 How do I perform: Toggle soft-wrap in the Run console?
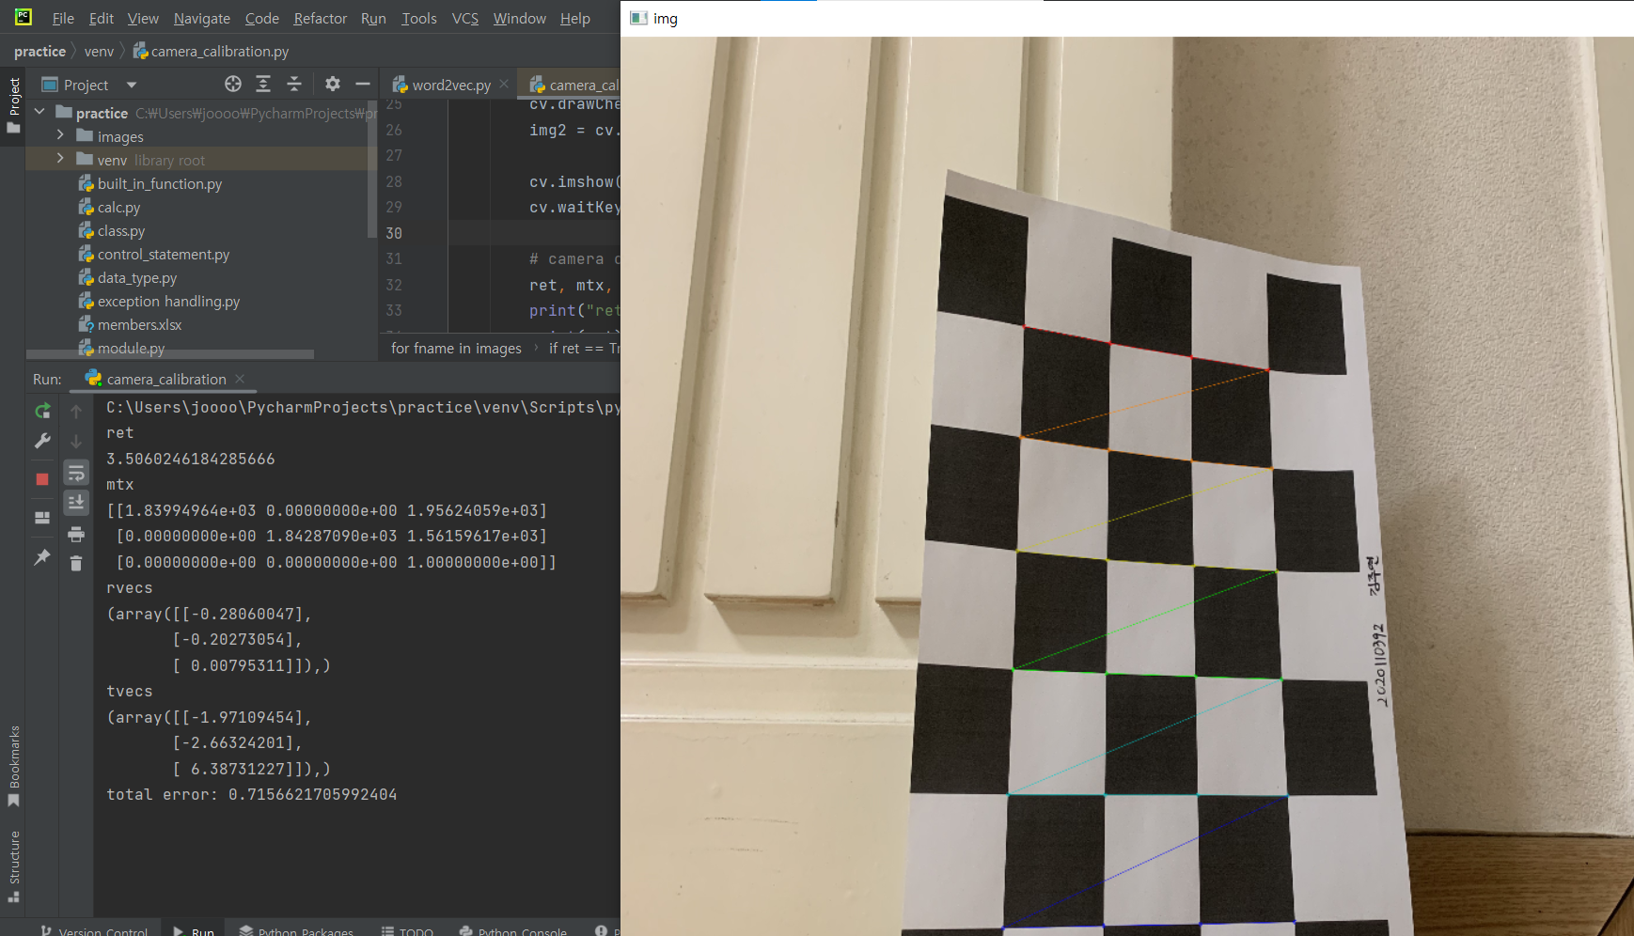pyautogui.click(x=76, y=472)
